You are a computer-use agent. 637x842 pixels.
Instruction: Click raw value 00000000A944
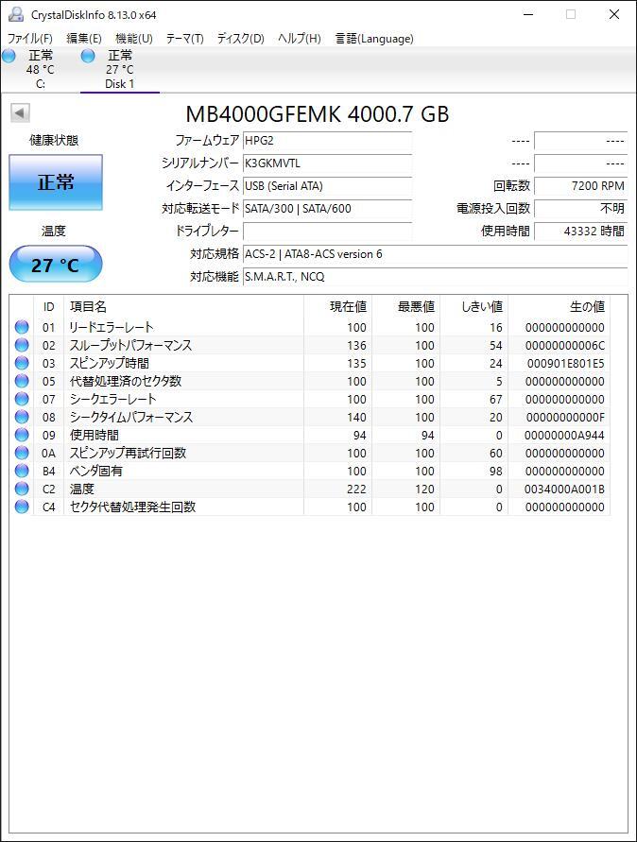click(x=564, y=436)
